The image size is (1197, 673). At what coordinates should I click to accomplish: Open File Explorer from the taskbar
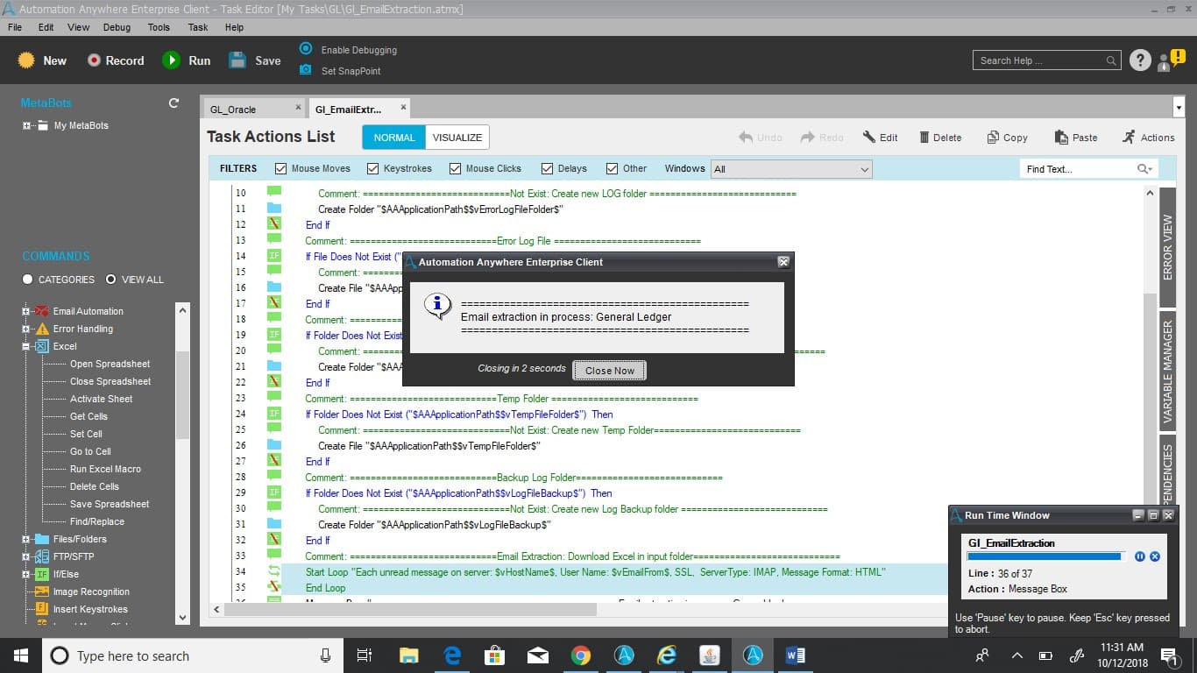coord(408,655)
